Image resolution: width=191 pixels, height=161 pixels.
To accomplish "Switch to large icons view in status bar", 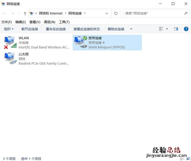I will click(x=188, y=159).
